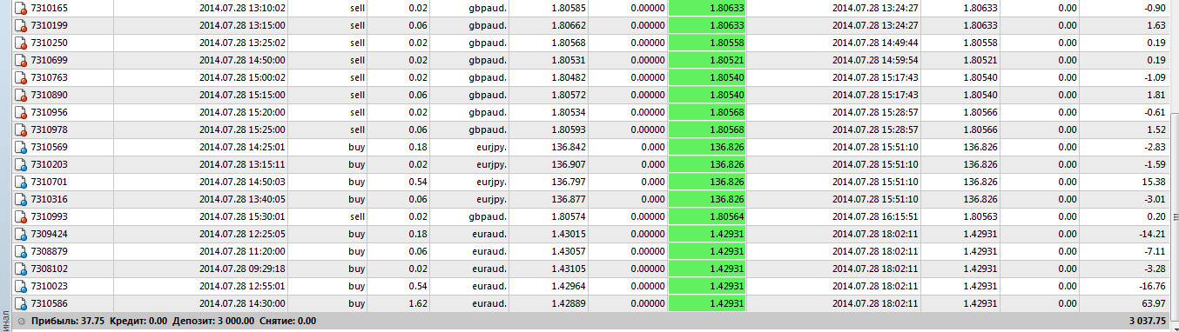Click the order icon for ticket 7310956
The image size is (1179, 332).
click(x=21, y=112)
